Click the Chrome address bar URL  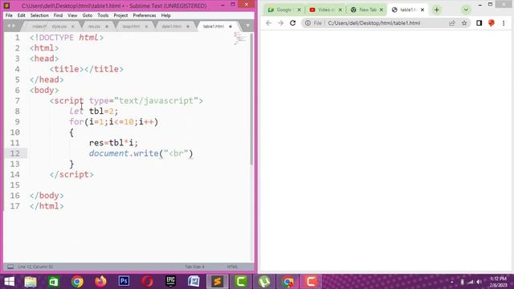[374, 23]
